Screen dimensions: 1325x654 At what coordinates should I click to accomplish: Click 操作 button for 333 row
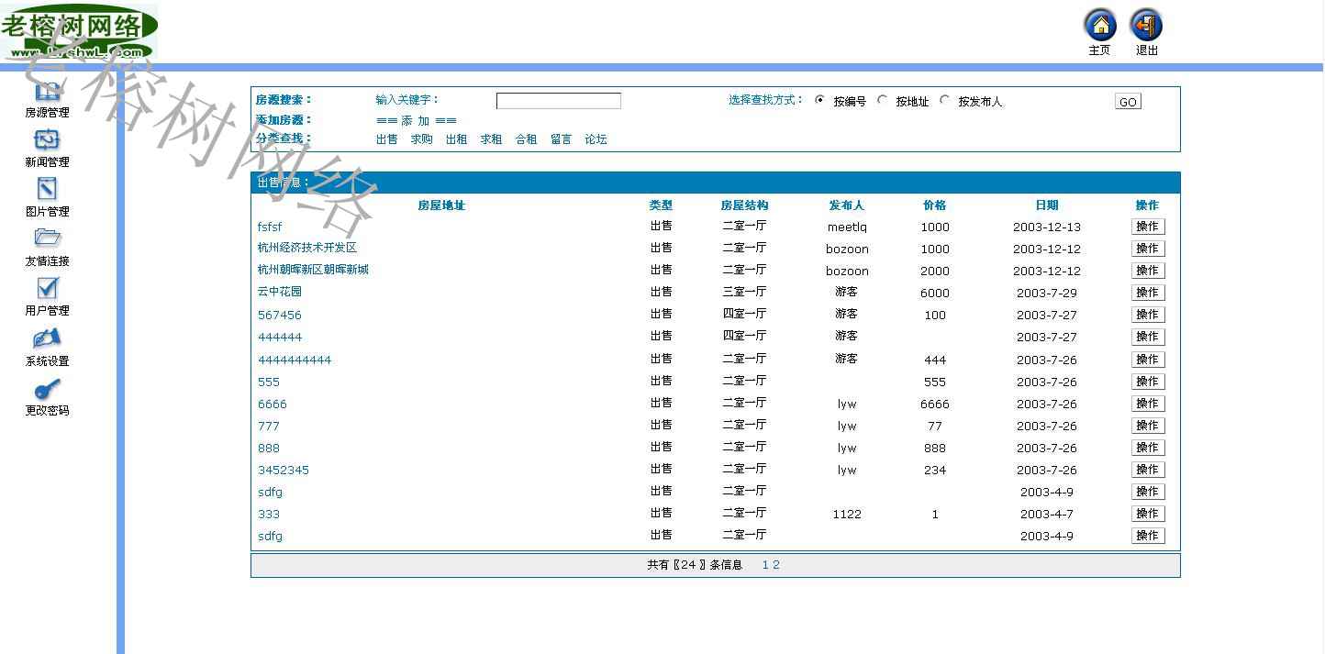(x=1148, y=514)
